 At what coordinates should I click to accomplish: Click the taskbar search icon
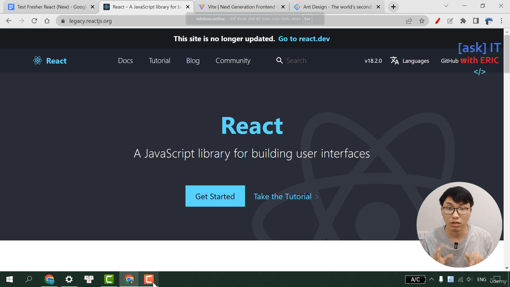tap(29, 279)
